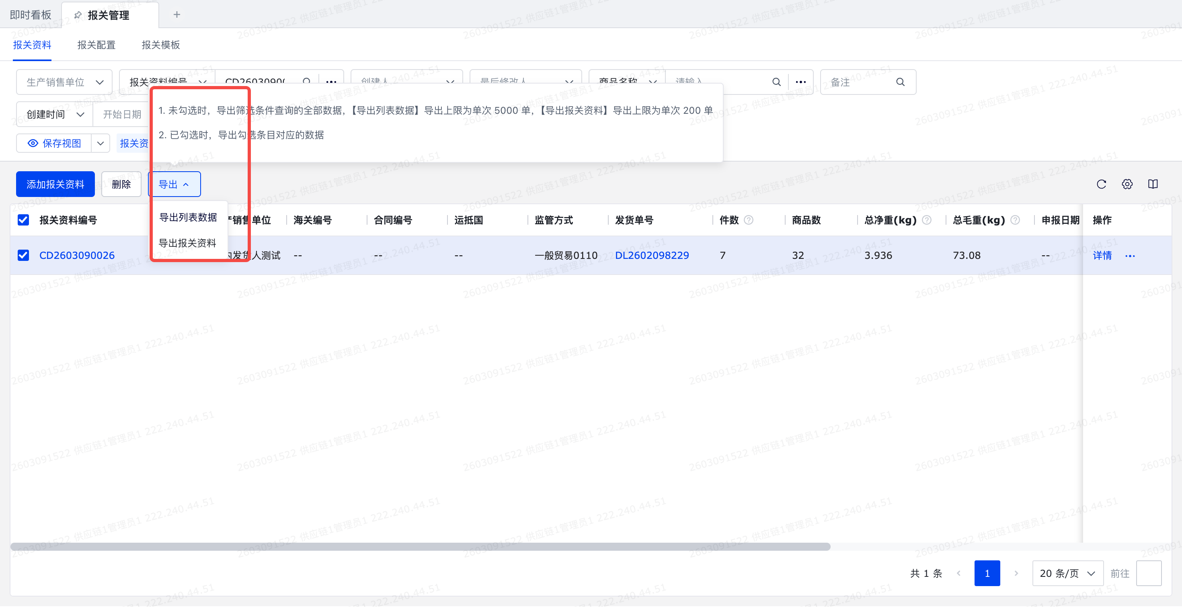This screenshot has width=1182, height=607.
Task: Click the refresh icon above the table
Action: 1101,184
